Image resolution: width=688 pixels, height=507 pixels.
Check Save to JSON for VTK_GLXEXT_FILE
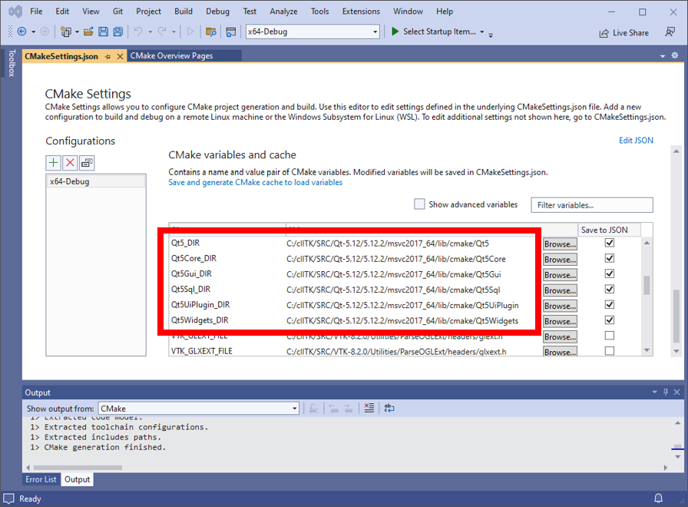coord(610,351)
